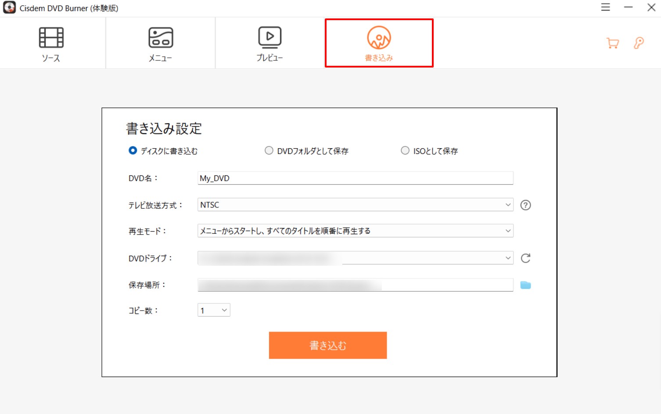
Task: Click the 書き込み設定 heading text
Action: tap(164, 128)
